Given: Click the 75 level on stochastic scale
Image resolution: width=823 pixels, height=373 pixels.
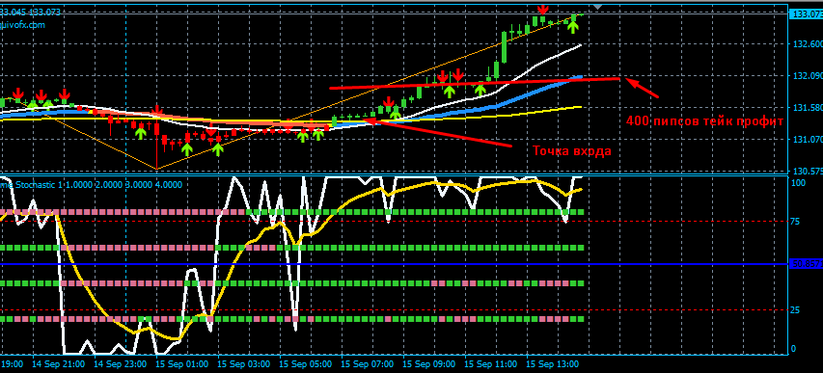Looking at the screenshot, I should 795,222.
